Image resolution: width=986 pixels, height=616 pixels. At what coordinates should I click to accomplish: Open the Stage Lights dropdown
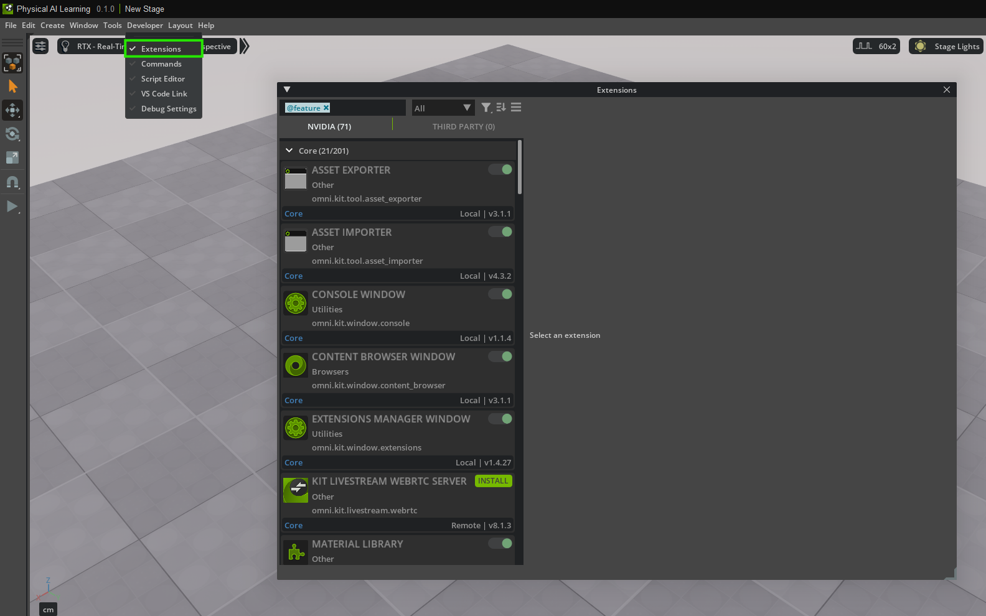coord(946,47)
